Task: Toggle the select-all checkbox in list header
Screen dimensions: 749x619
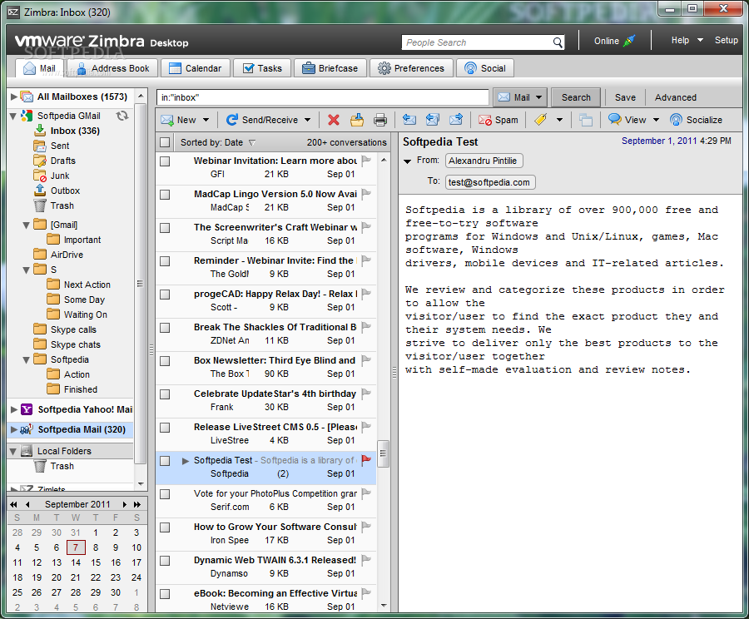Action: point(165,142)
